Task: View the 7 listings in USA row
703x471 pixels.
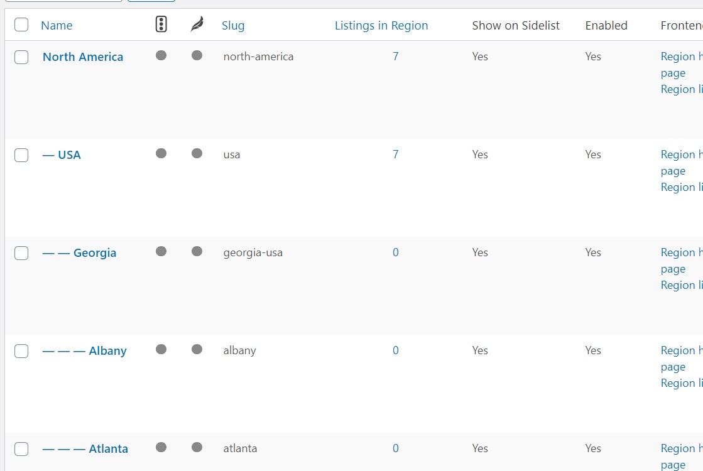Action: [395, 154]
